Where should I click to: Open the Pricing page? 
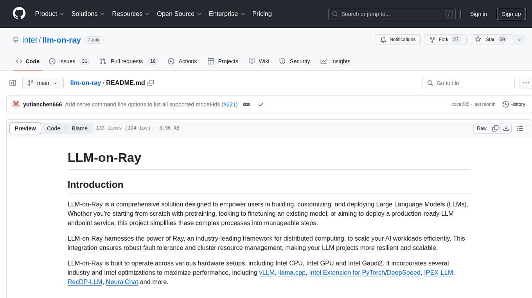262,14
